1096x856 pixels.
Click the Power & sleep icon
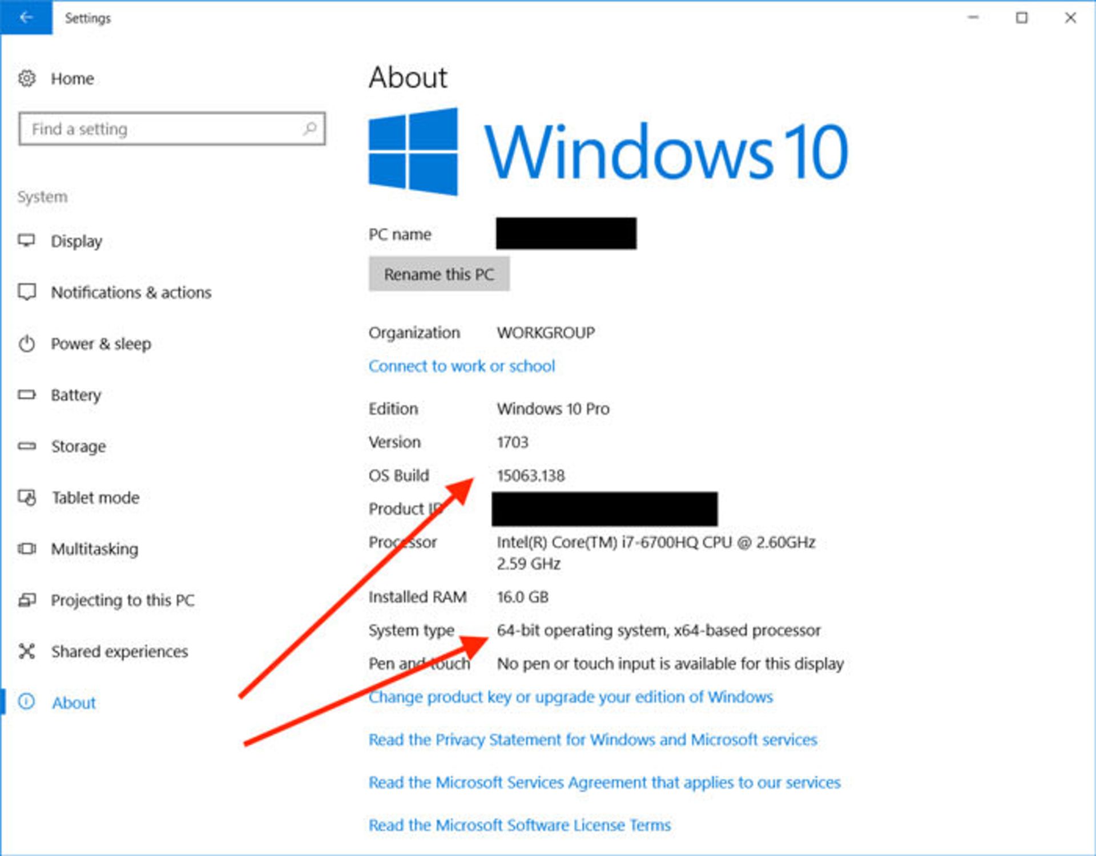(x=27, y=344)
